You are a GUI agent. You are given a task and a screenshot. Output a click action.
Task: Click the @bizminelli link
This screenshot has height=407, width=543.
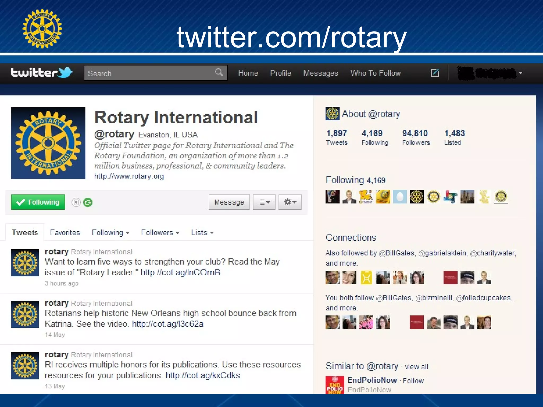coord(434,298)
